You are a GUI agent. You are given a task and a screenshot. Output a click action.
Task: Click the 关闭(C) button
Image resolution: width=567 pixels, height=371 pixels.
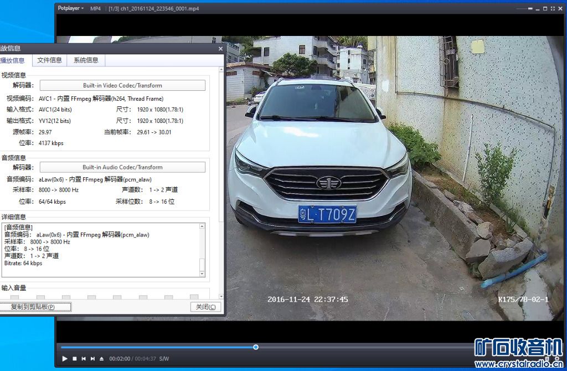(x=205, y=307)
